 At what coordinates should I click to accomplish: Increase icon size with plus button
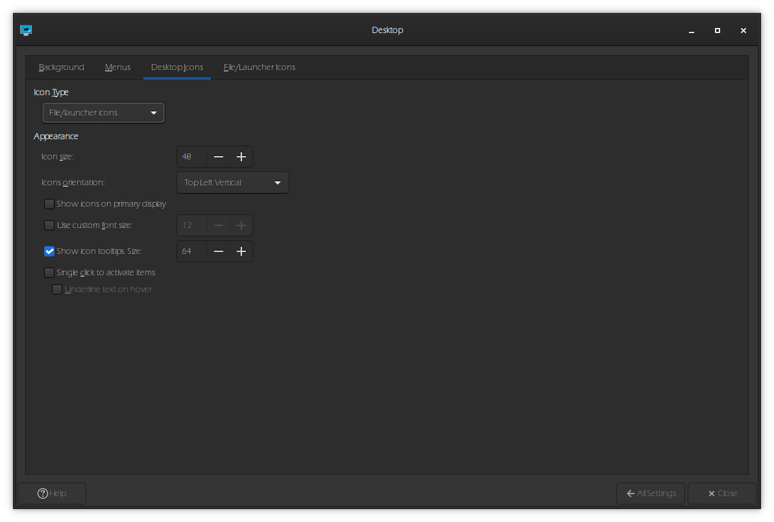pyautogui.click(x=241, y=157)
